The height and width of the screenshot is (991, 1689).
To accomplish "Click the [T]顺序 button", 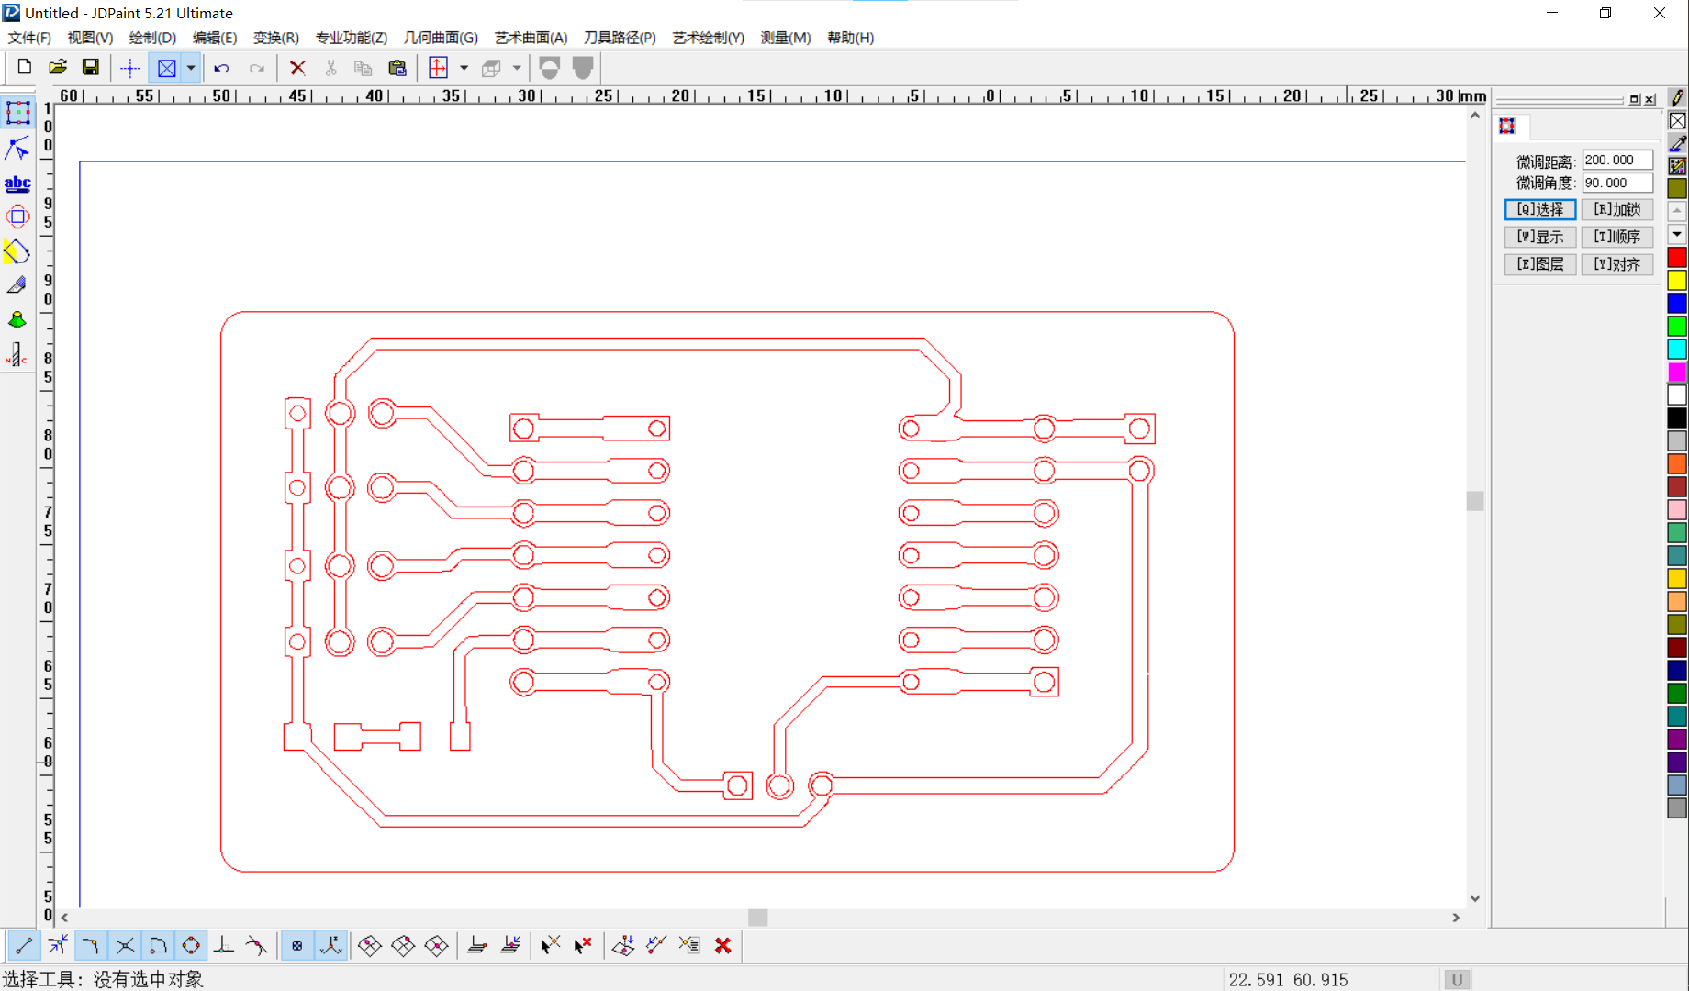I will click(1617, 237).
